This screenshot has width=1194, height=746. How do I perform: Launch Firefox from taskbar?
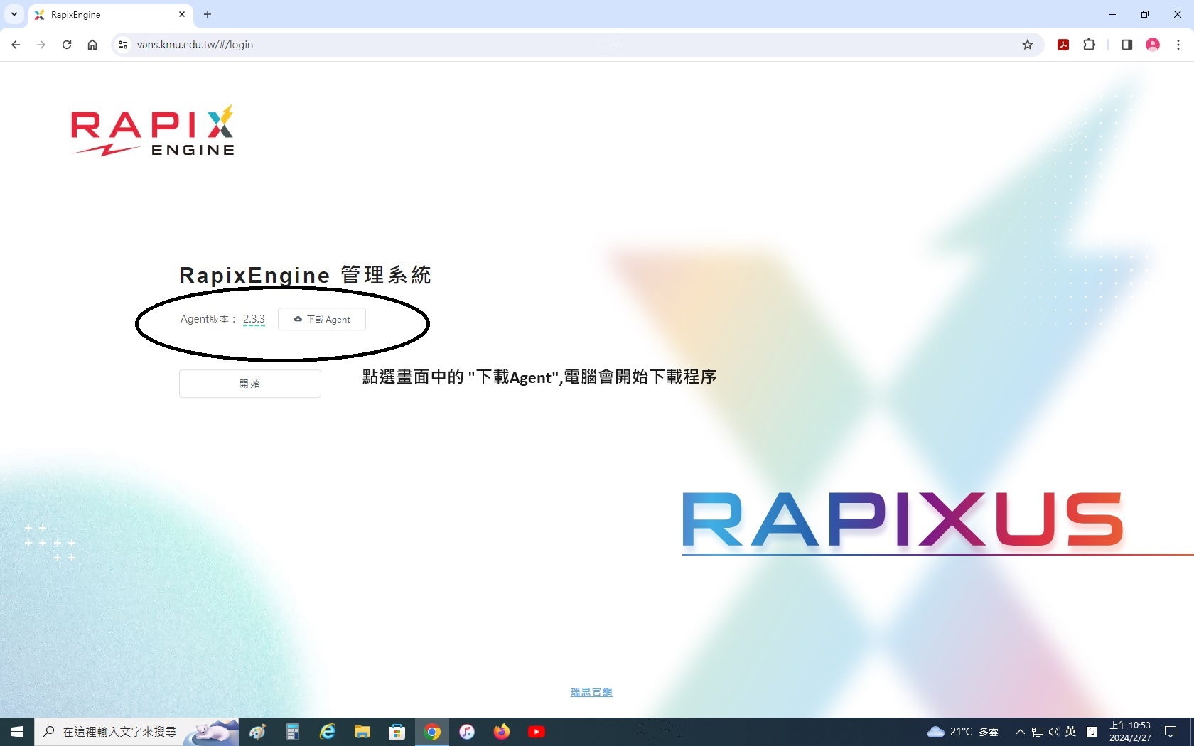pyautogui.click(x=502, y=732)
